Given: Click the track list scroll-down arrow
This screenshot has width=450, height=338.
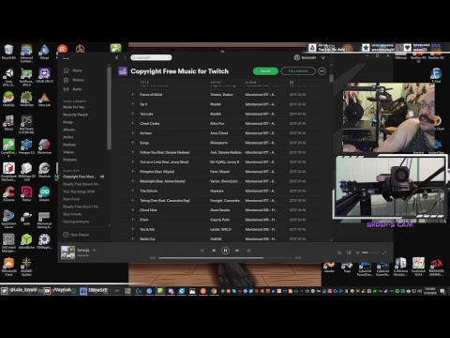Looking at the screenshot, I should [x=331, y=240].
